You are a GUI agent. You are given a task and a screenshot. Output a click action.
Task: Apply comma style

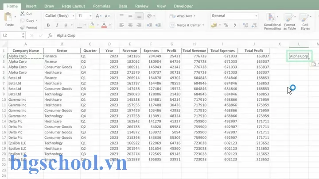(235, 25)
